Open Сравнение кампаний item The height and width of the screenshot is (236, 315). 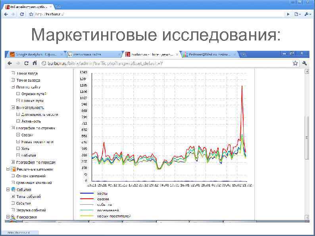coord(34,183)
